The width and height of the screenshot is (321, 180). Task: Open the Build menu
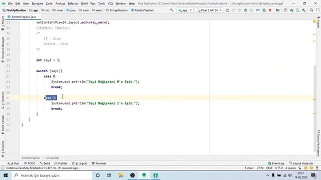pos(84,3)
